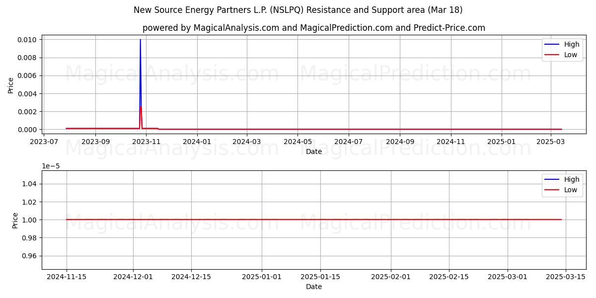The width and height of the screenshot is (596, 298).
Task: Click the 2024-01 x-axis tick label
Action: tap(197, 142)
